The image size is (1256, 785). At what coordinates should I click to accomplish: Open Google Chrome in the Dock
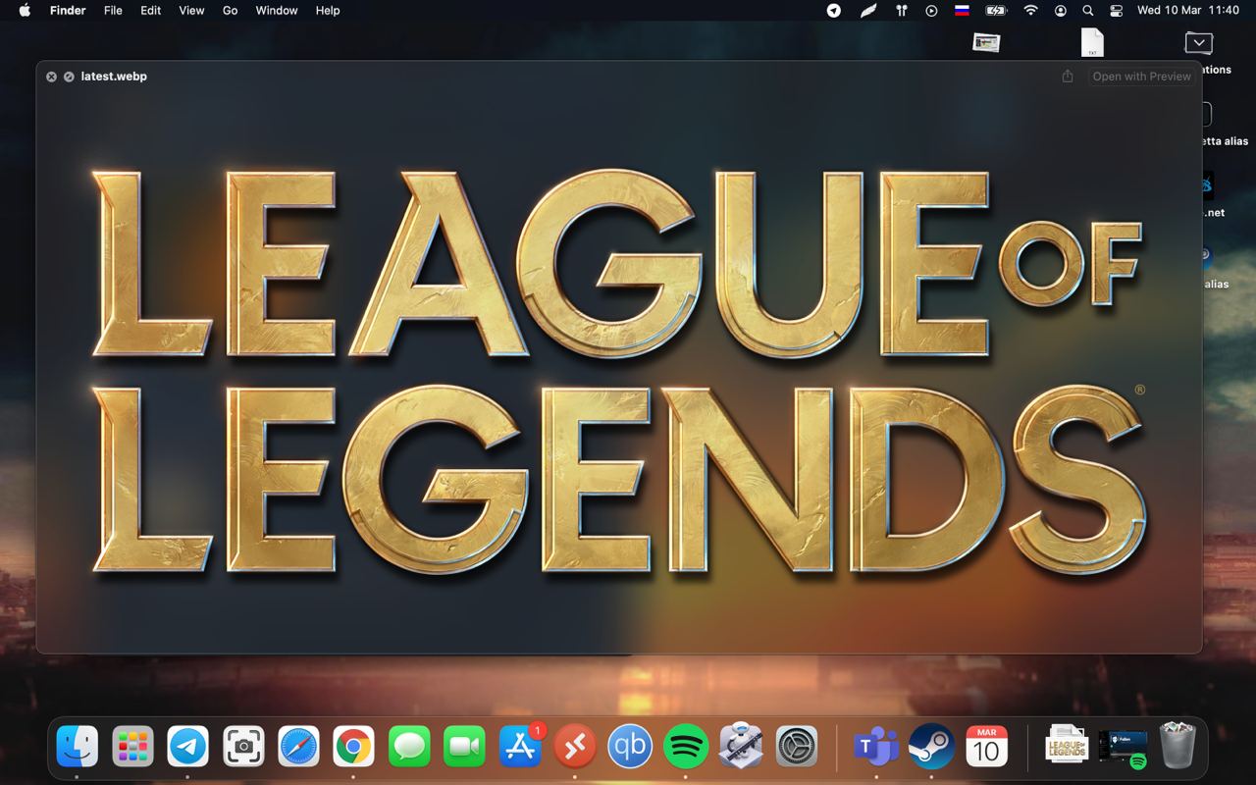click(x=353, y=747)
